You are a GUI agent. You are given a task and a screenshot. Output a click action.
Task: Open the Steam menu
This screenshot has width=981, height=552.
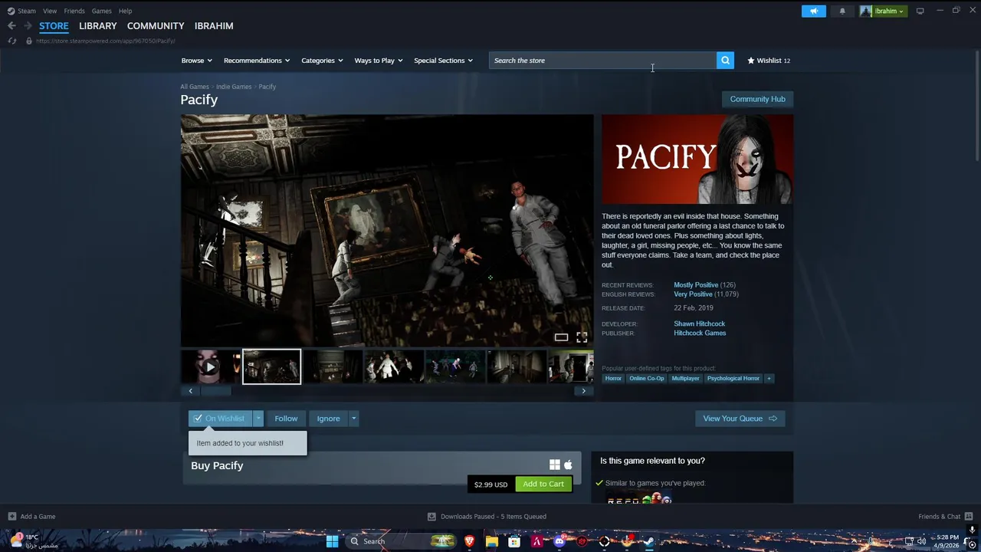(x=21, y=11)
